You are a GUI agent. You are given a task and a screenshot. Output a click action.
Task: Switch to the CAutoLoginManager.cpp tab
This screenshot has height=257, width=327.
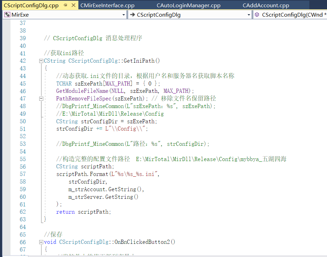pos(188,6)
